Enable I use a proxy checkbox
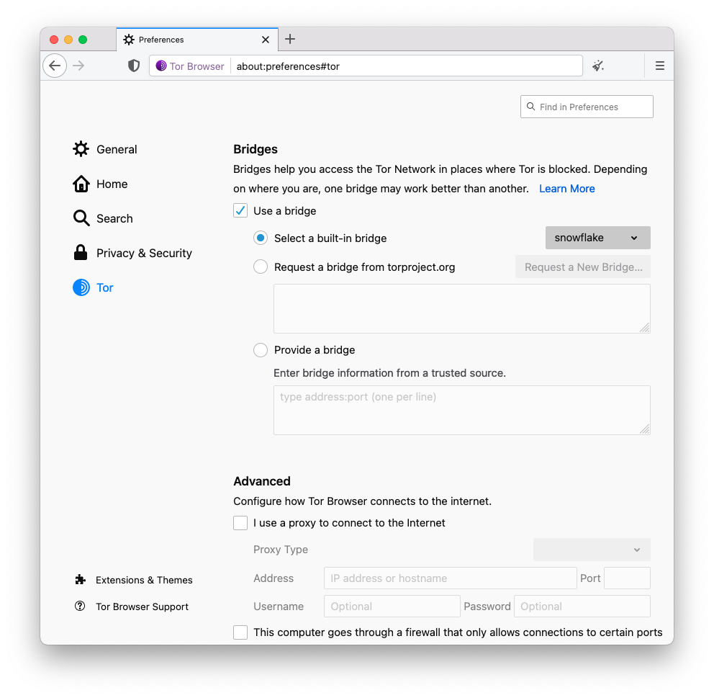The height and width of the screenshot is (698, 714). [x=240, y=523]
